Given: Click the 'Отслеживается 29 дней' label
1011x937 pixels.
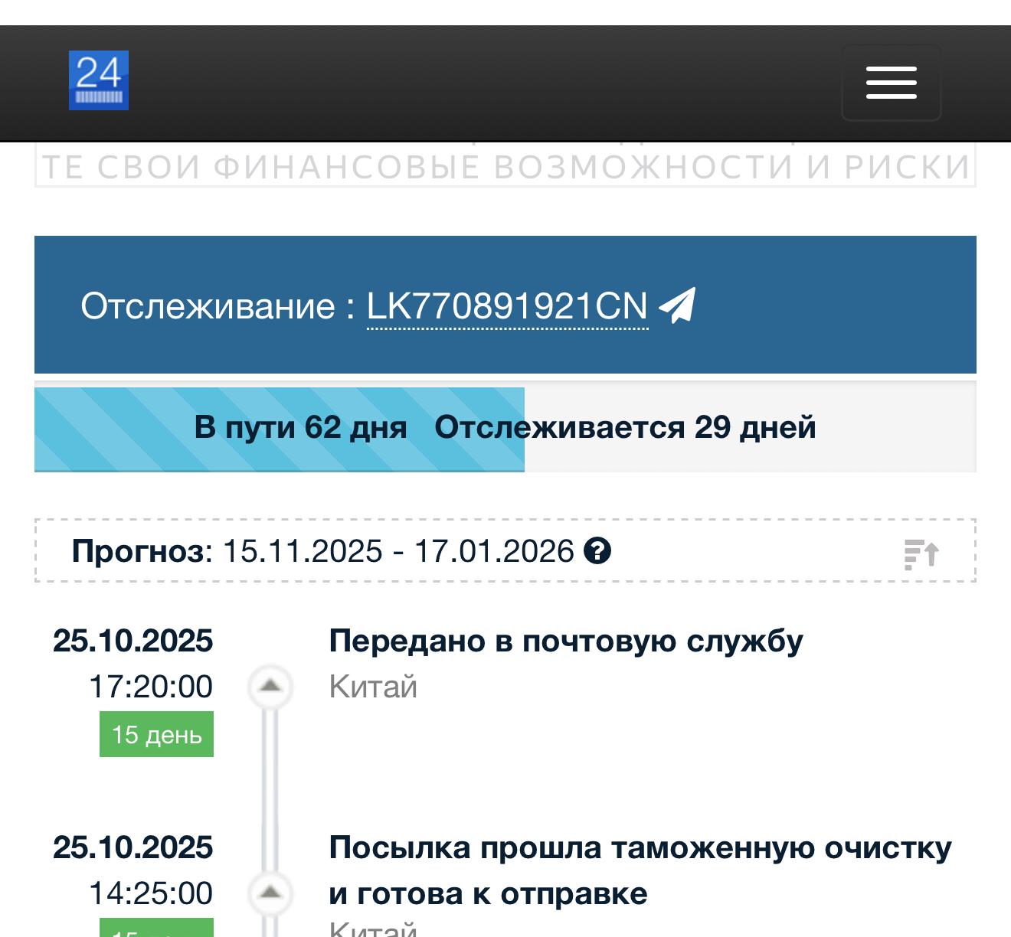Looking at the screenshot, I should click(x=625, y=428).
